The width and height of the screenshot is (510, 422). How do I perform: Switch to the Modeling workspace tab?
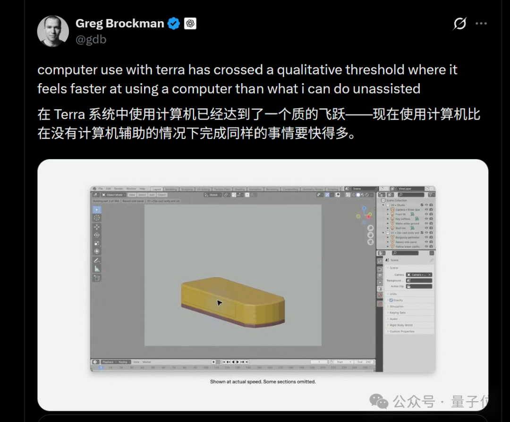click(171, 189)
